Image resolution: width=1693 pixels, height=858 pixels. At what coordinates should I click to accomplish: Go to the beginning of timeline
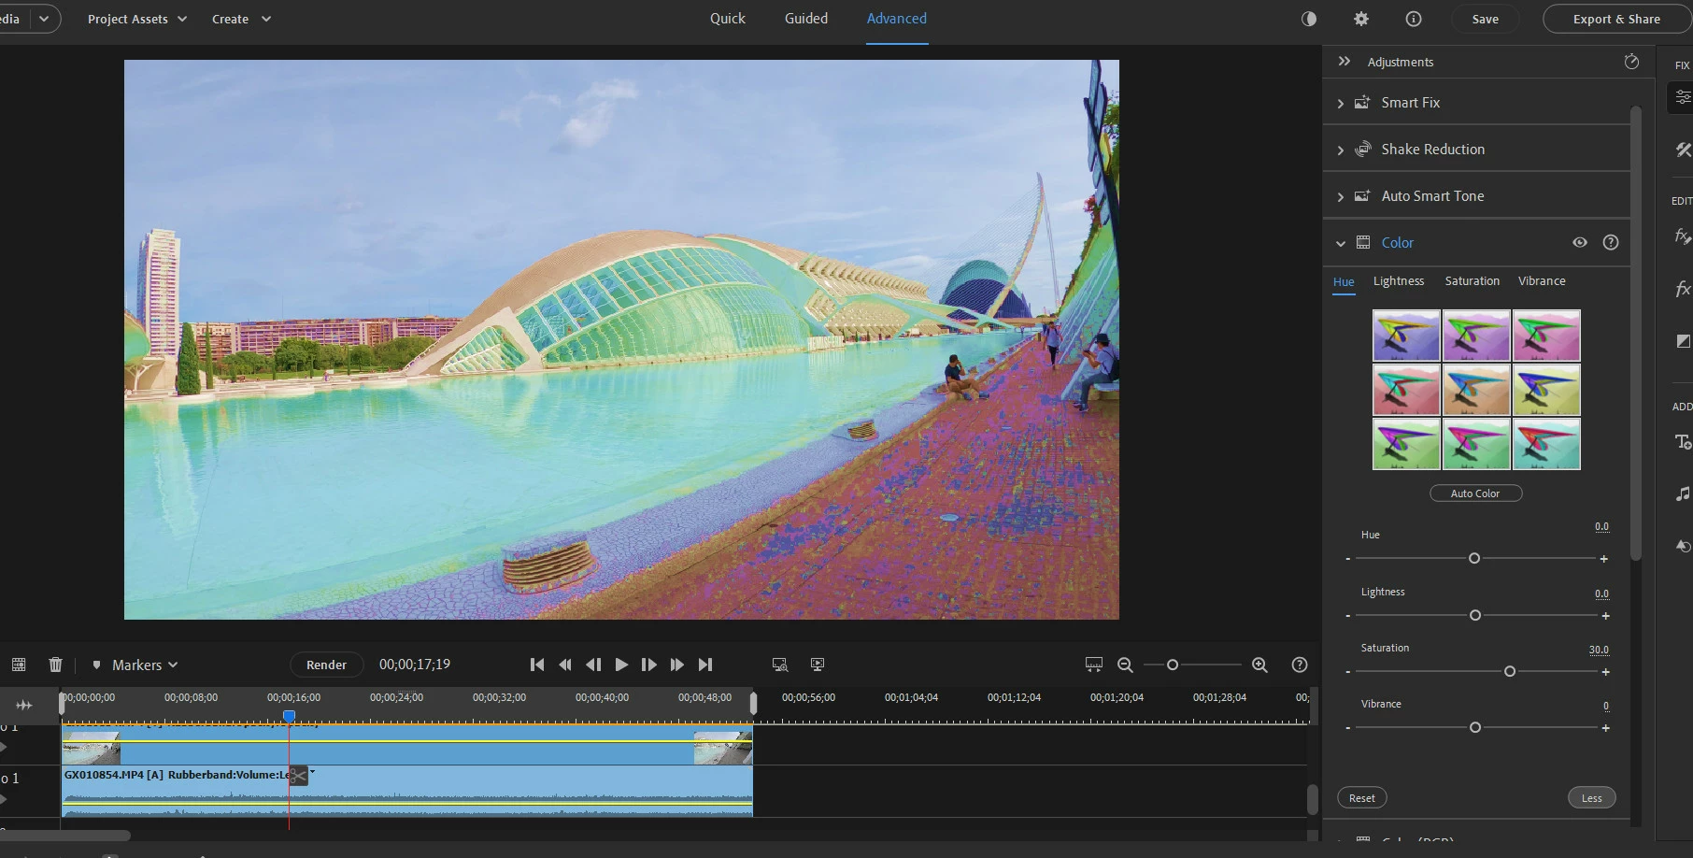(x=537, y=665)
